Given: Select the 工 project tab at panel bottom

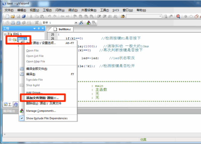Looking at the screenshot, I should 8,104.
